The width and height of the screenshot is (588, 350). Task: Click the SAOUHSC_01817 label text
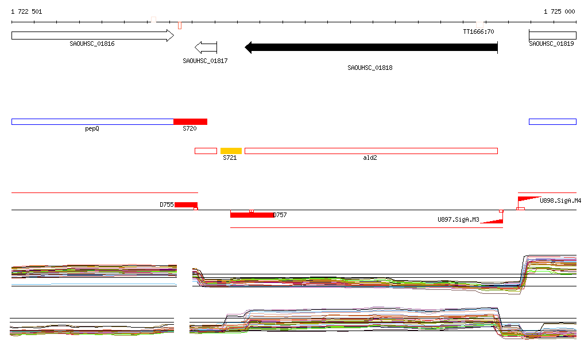point(205,61)
